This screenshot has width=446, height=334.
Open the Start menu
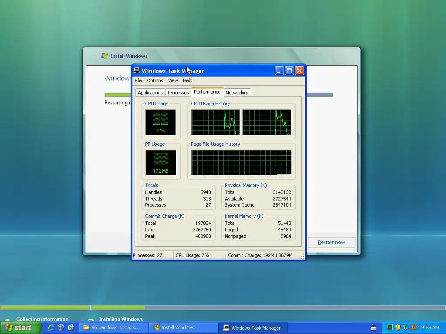click(x=20, y=327)
